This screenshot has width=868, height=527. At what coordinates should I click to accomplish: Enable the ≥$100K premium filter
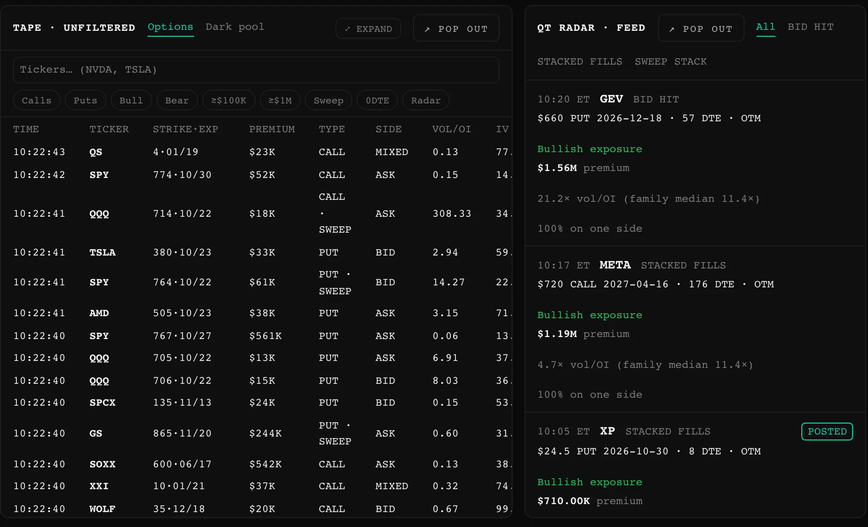click(229, 100)
